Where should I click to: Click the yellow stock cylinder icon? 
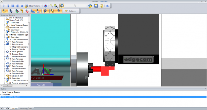tap(21, 11)
